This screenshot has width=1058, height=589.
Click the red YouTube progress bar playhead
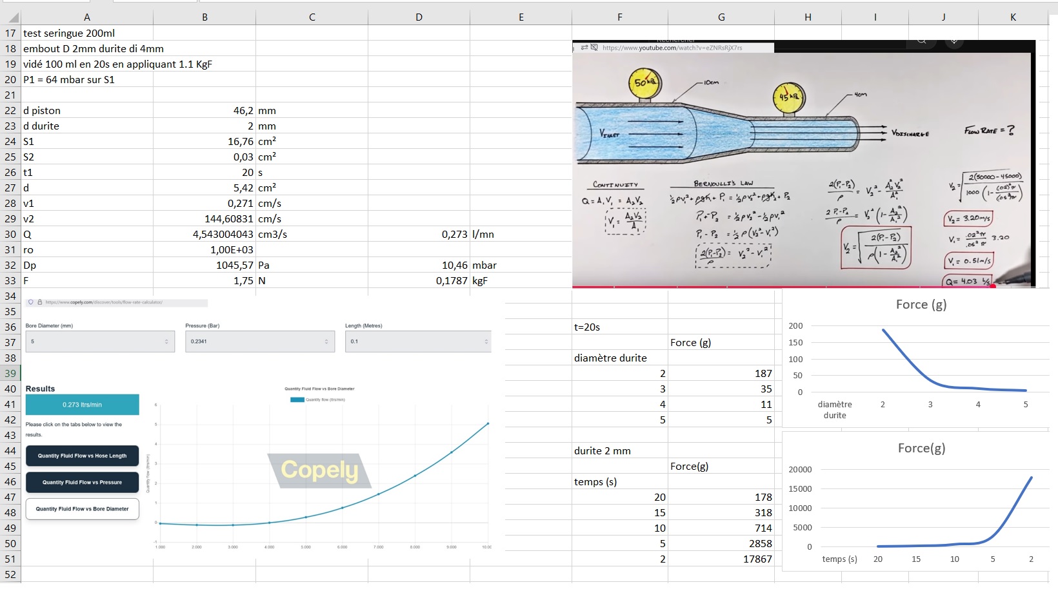pyautogui.click(x=993, y=286)
